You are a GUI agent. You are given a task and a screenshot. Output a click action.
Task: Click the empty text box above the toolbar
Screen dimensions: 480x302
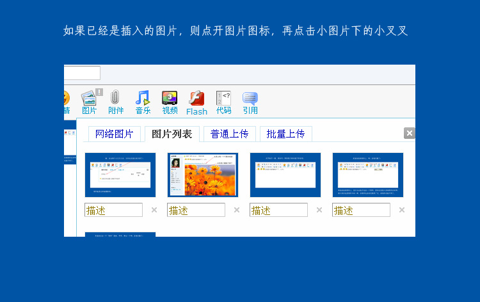(82, 73)
